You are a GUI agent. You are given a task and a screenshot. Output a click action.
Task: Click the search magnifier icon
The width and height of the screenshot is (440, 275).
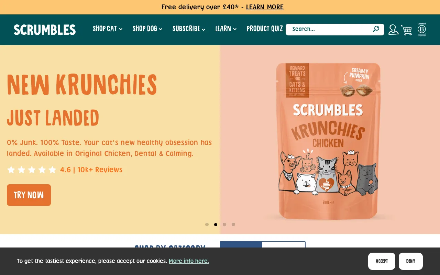click(376, 29)
